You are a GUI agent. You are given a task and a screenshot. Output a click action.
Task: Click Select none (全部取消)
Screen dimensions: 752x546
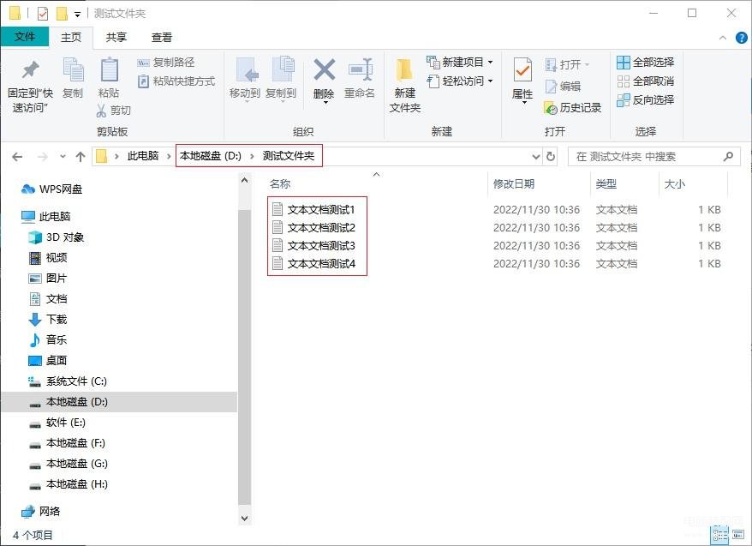pyautogui.click(x=646, y=81)
